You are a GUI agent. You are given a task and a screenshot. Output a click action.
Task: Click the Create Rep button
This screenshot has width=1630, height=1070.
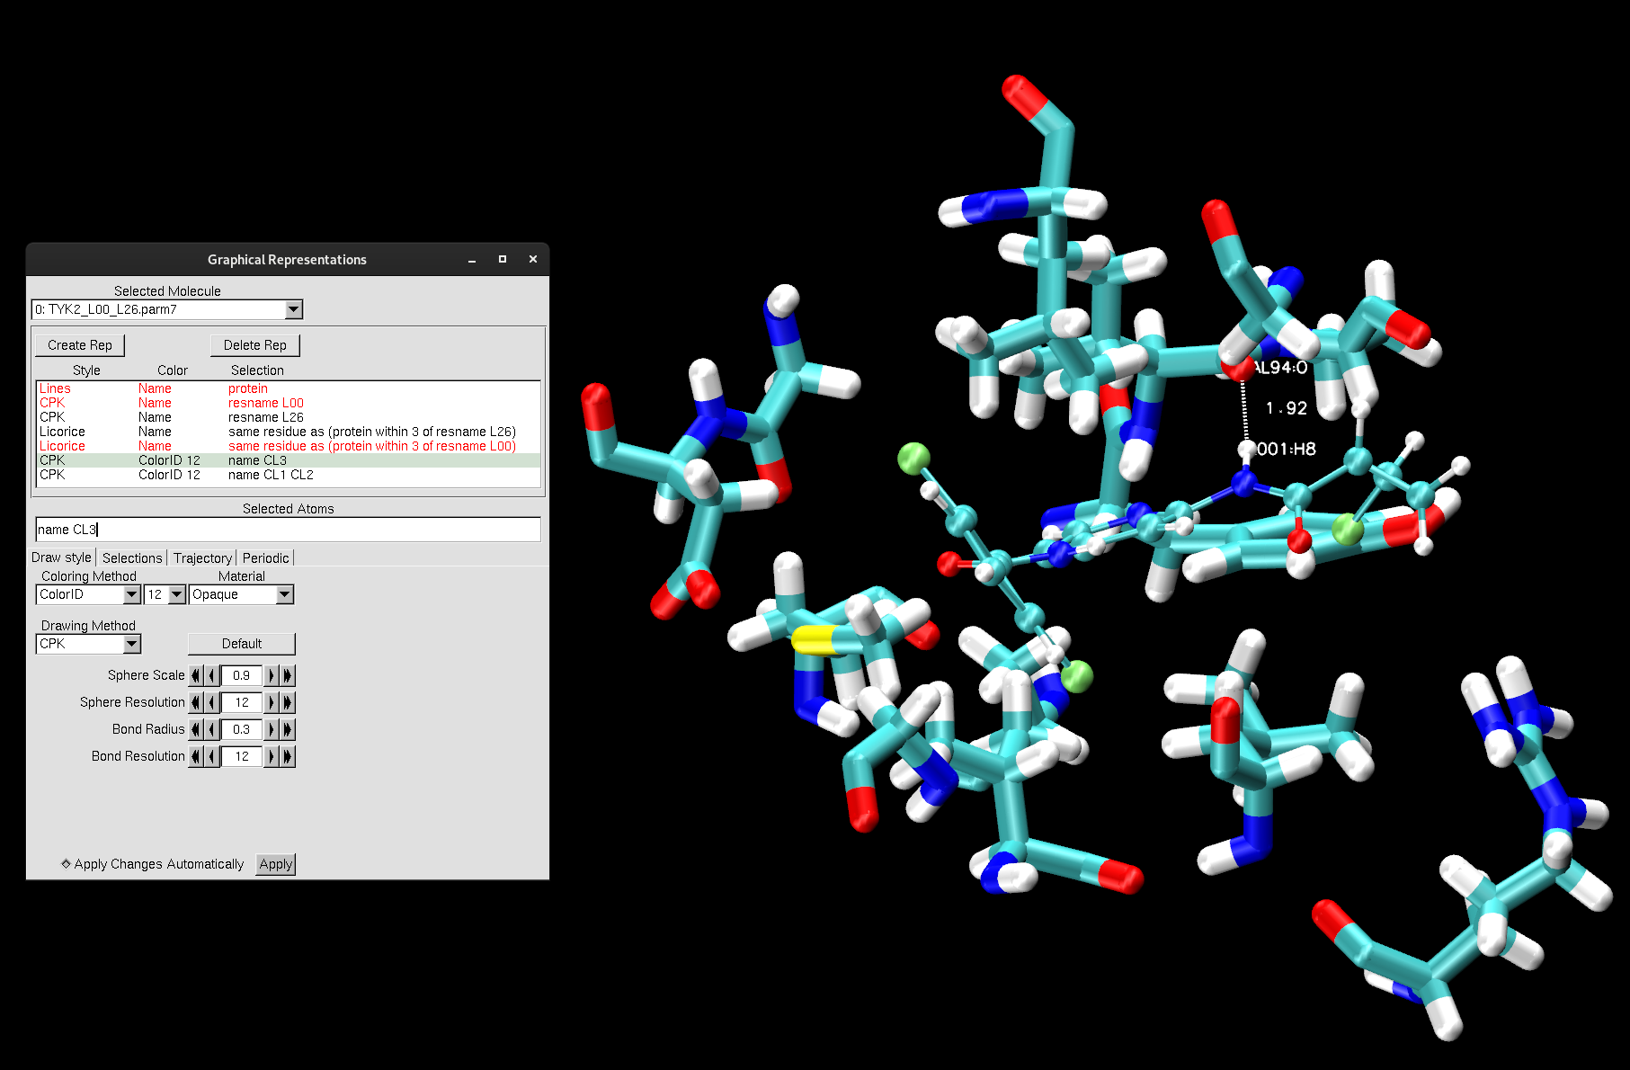[x=79, y=345]
